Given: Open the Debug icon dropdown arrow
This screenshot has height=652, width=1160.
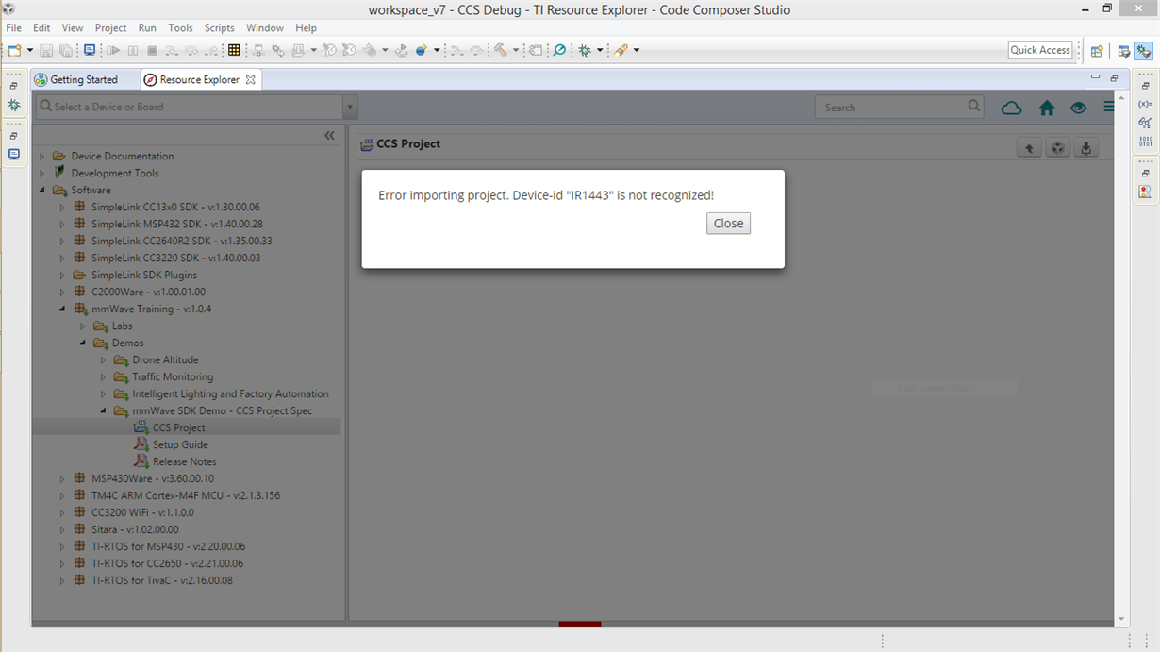Looking at the screenshot, I should click(600, 51).
